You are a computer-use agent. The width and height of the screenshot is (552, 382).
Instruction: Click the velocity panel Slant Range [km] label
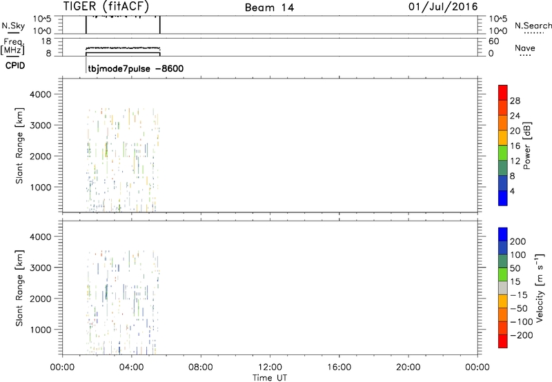[x=19, y=288]
